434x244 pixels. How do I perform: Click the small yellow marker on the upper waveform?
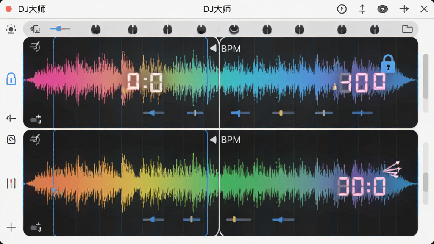coord(335,87)
